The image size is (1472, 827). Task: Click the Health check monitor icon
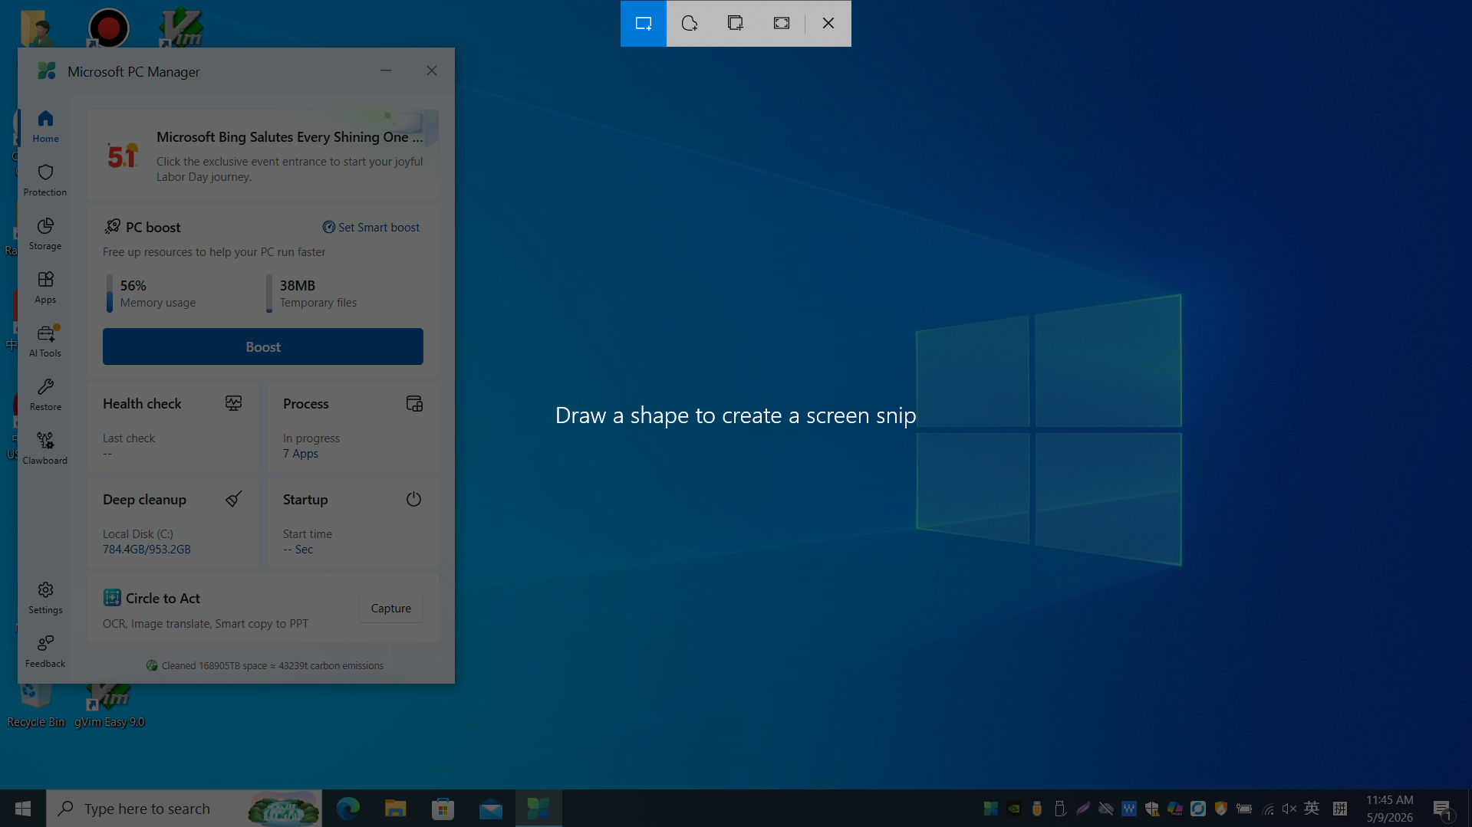coord(234,403)
